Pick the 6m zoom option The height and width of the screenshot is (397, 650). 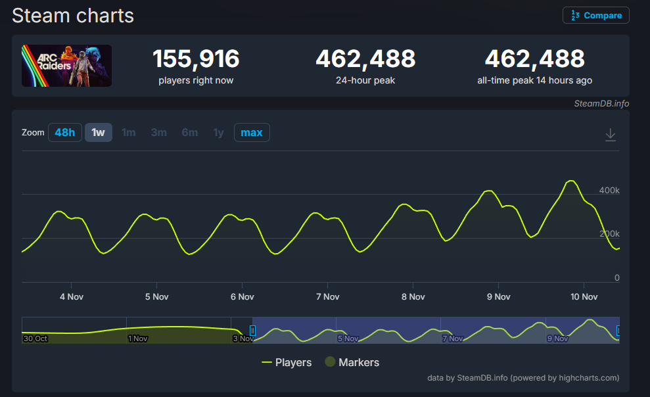click(189, 133)
